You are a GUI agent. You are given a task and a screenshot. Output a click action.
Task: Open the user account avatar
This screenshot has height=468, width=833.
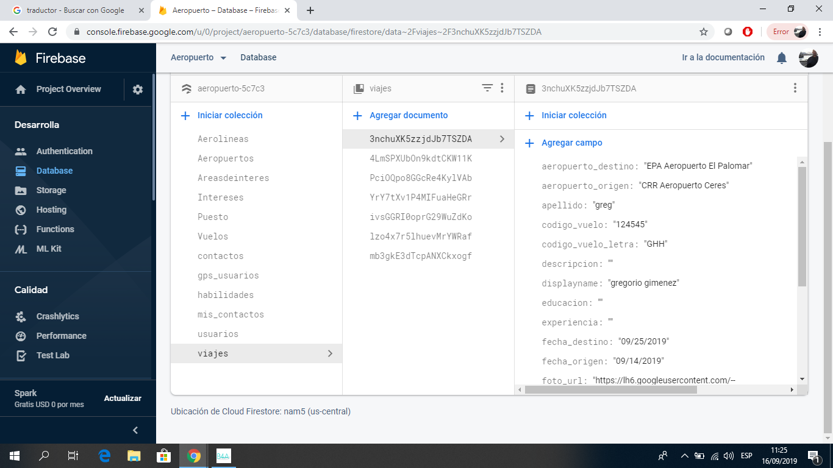coord(808,58)
